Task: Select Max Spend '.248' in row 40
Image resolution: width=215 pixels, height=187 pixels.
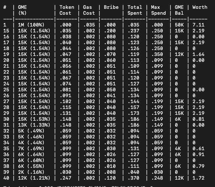Action: coord(157,178)
